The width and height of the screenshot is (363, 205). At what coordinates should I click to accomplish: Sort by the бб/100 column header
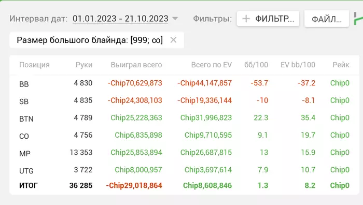(256, 65)
